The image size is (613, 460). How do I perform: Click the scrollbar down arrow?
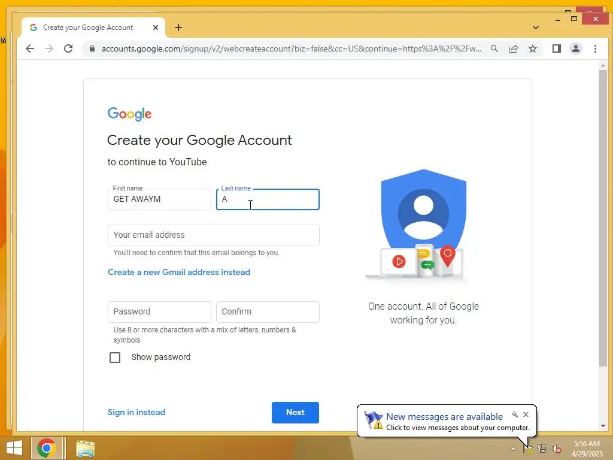tap(603, 426)
